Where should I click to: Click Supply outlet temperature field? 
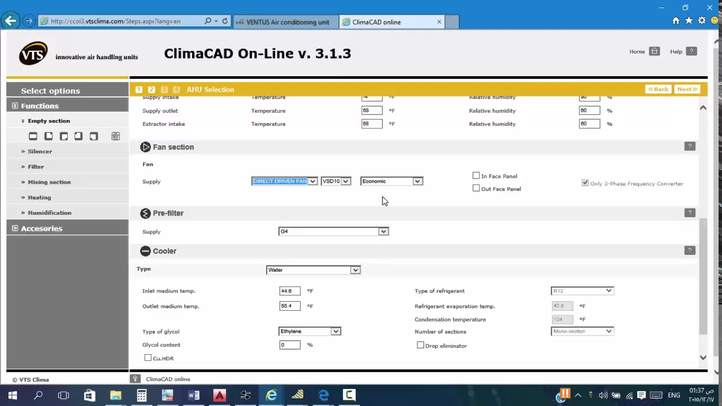pyautogui.click(x=372, y=111)
